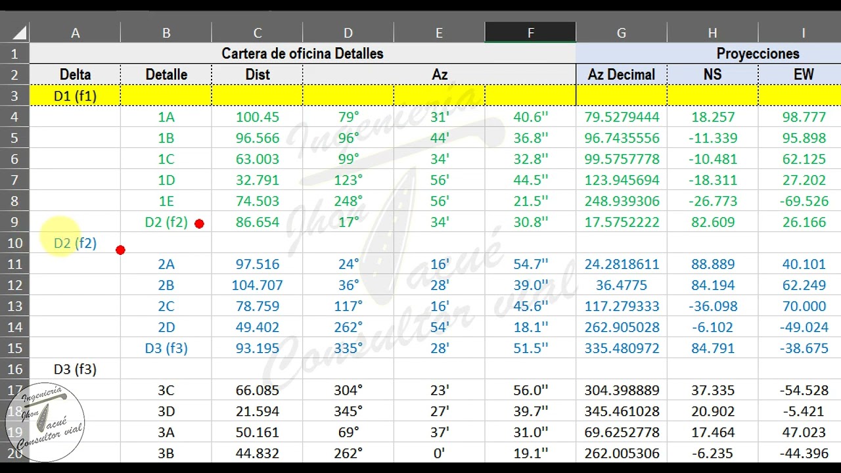Select distance cell '100.45'
The image size is (841, 473).
pyautogui.click(x=257, y=116)
